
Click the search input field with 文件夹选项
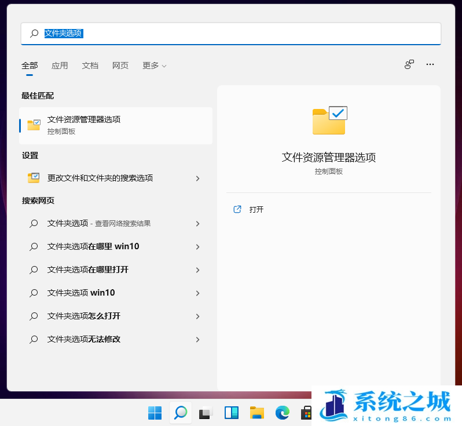[x=230, y=34]
